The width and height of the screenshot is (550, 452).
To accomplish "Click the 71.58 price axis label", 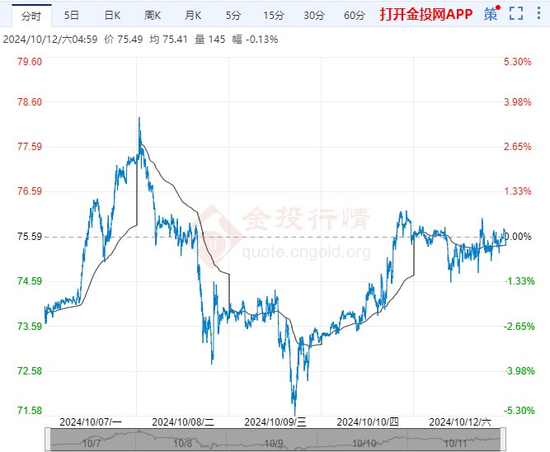I will [30, 410].
